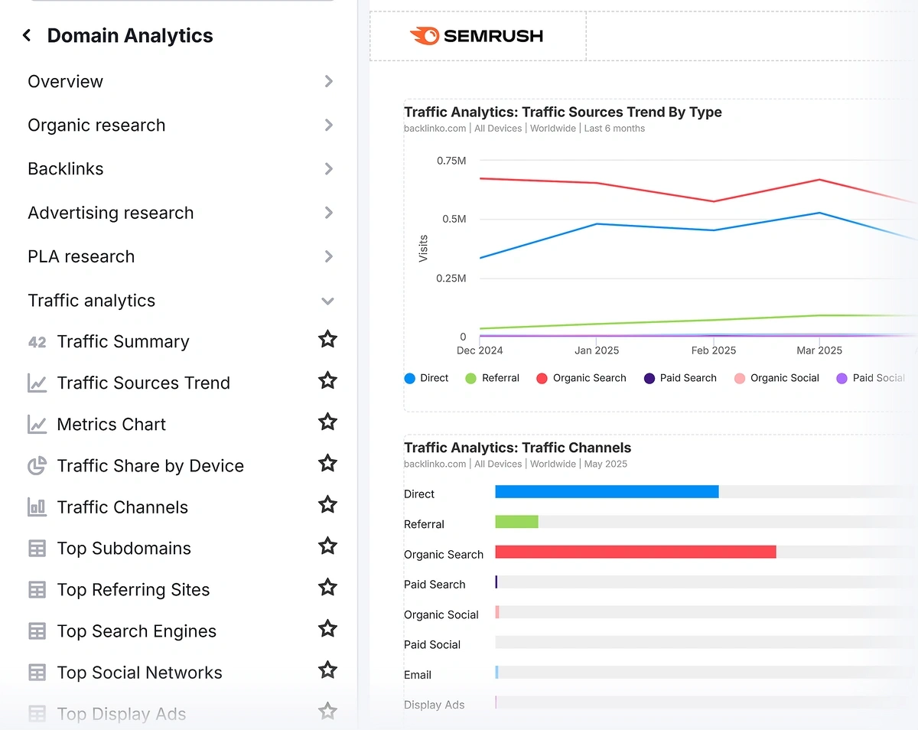This screenshot has width=918, height=730.
Task: Toggle favorite star for Top Referring Sites
Action: coord(327,587)
